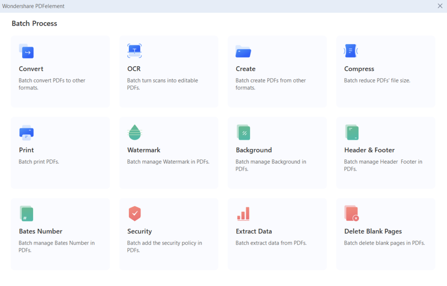Open the Header & Footer title
The image size is (447, 286).
click(x=369, y=150)
